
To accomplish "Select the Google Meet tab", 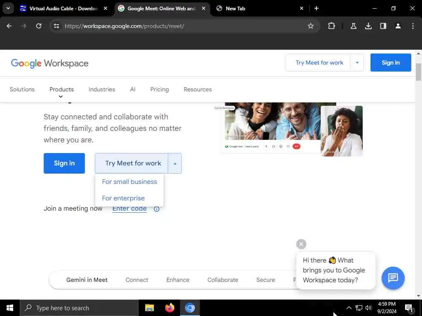I will pos(162,8).
